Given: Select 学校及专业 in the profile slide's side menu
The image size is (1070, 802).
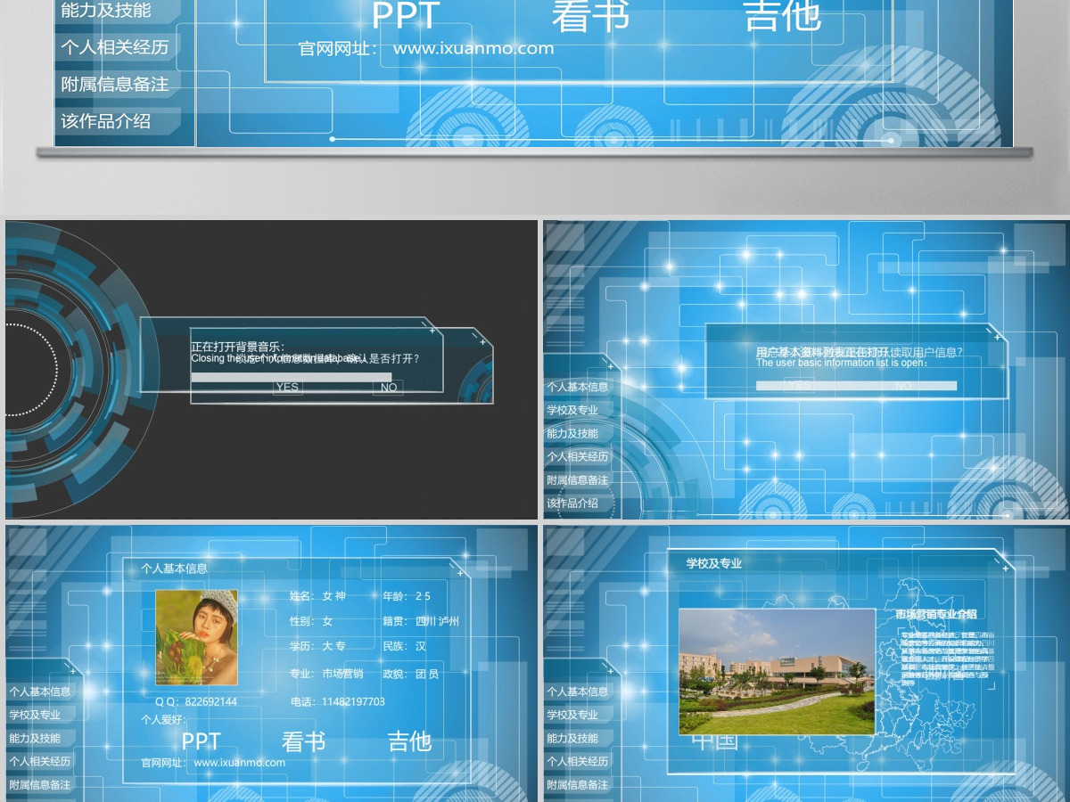Looking at the screenshot, I should 35,715.
